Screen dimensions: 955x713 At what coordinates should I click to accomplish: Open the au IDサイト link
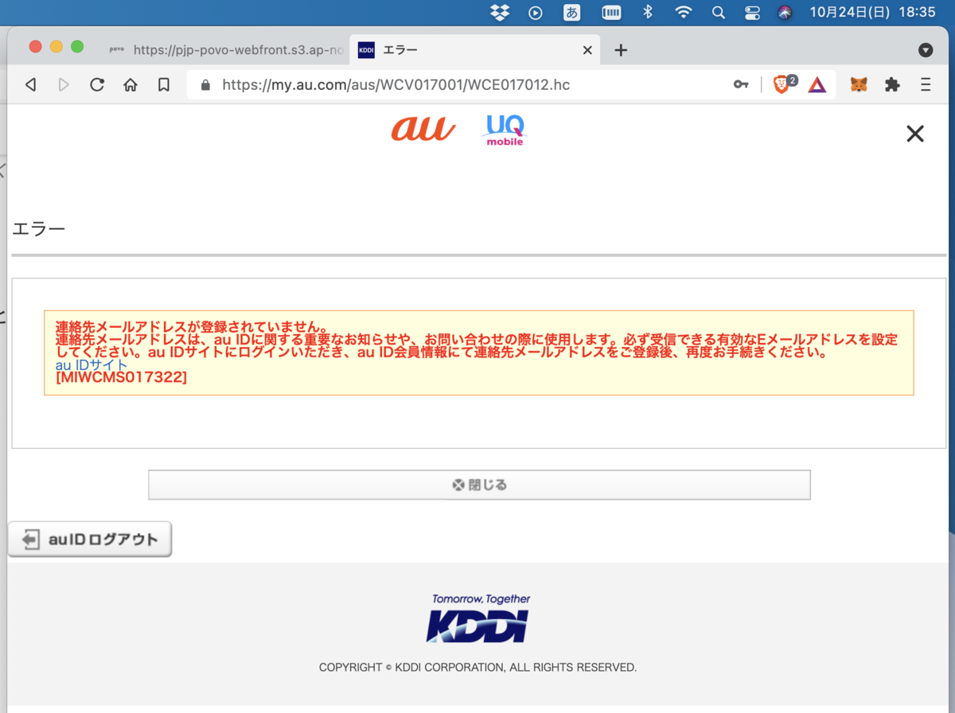[92, 364]
